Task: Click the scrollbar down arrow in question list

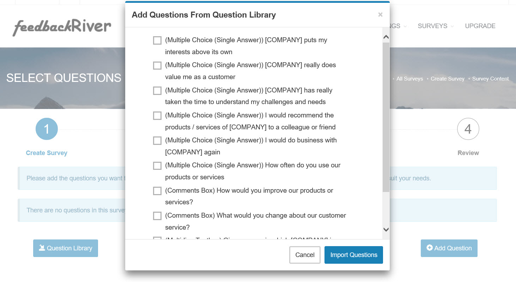Action: coord(386,230)
